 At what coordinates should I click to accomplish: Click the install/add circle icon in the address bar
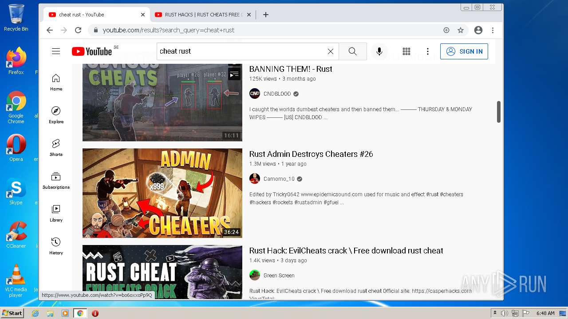point(446,30)
